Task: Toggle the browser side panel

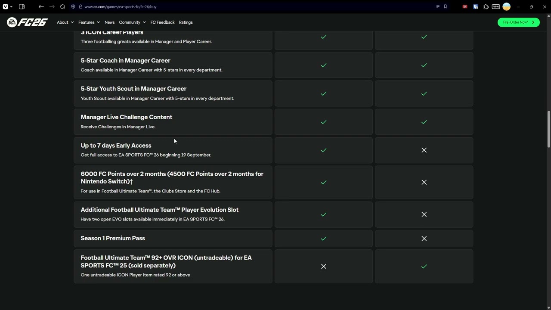Action: pos(22,6)
